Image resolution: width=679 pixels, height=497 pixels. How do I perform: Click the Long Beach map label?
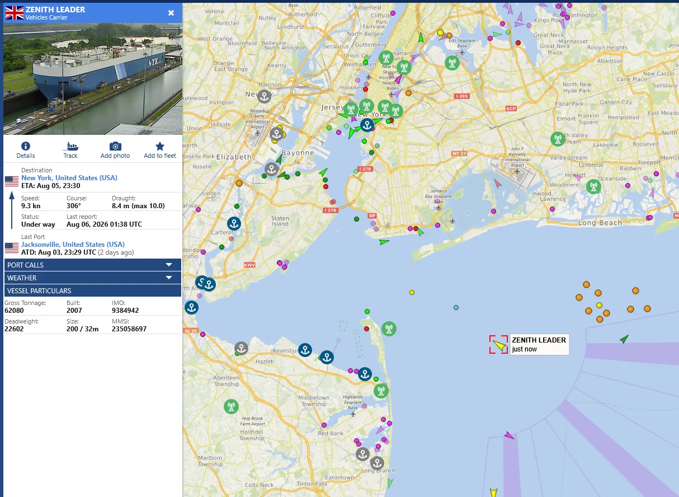tap(600, 223)
